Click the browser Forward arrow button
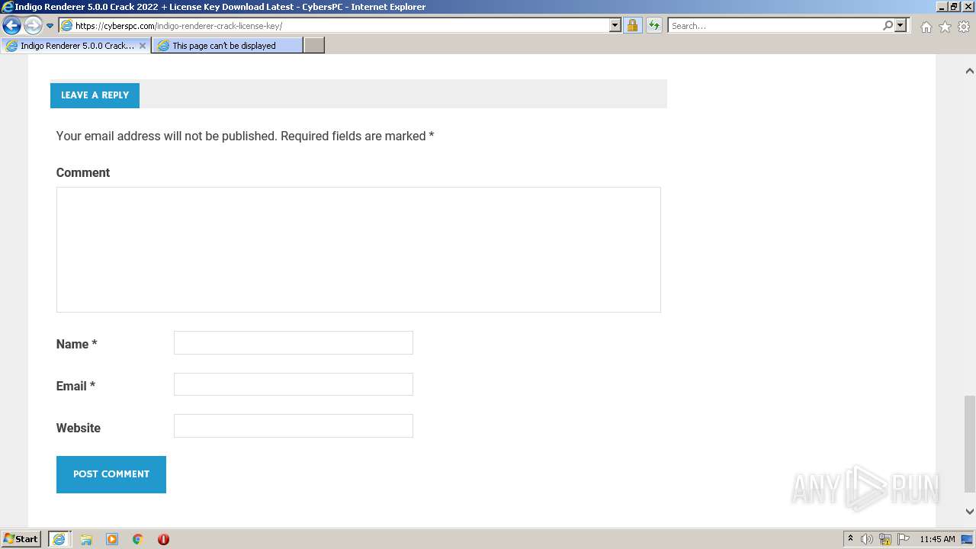This screenshot has width=976, height=549. pyautogui.click(x=33, y=25)
